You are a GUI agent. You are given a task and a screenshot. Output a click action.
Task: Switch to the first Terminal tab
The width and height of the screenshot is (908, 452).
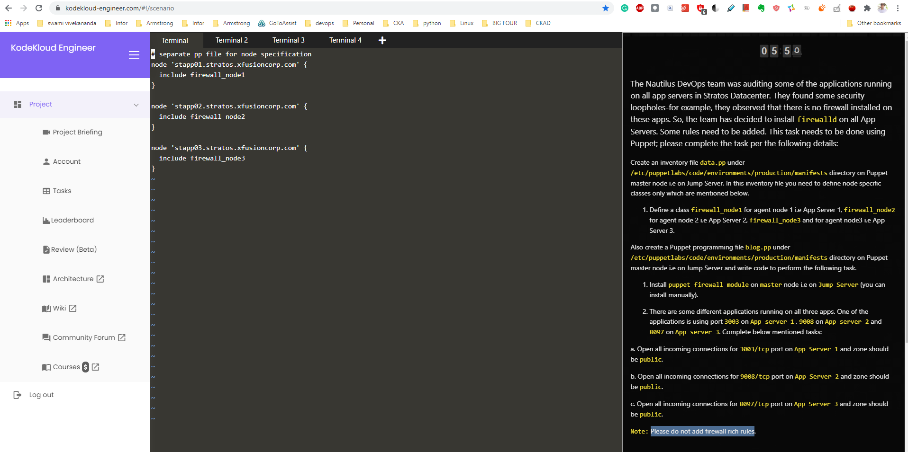click(175, 40)
